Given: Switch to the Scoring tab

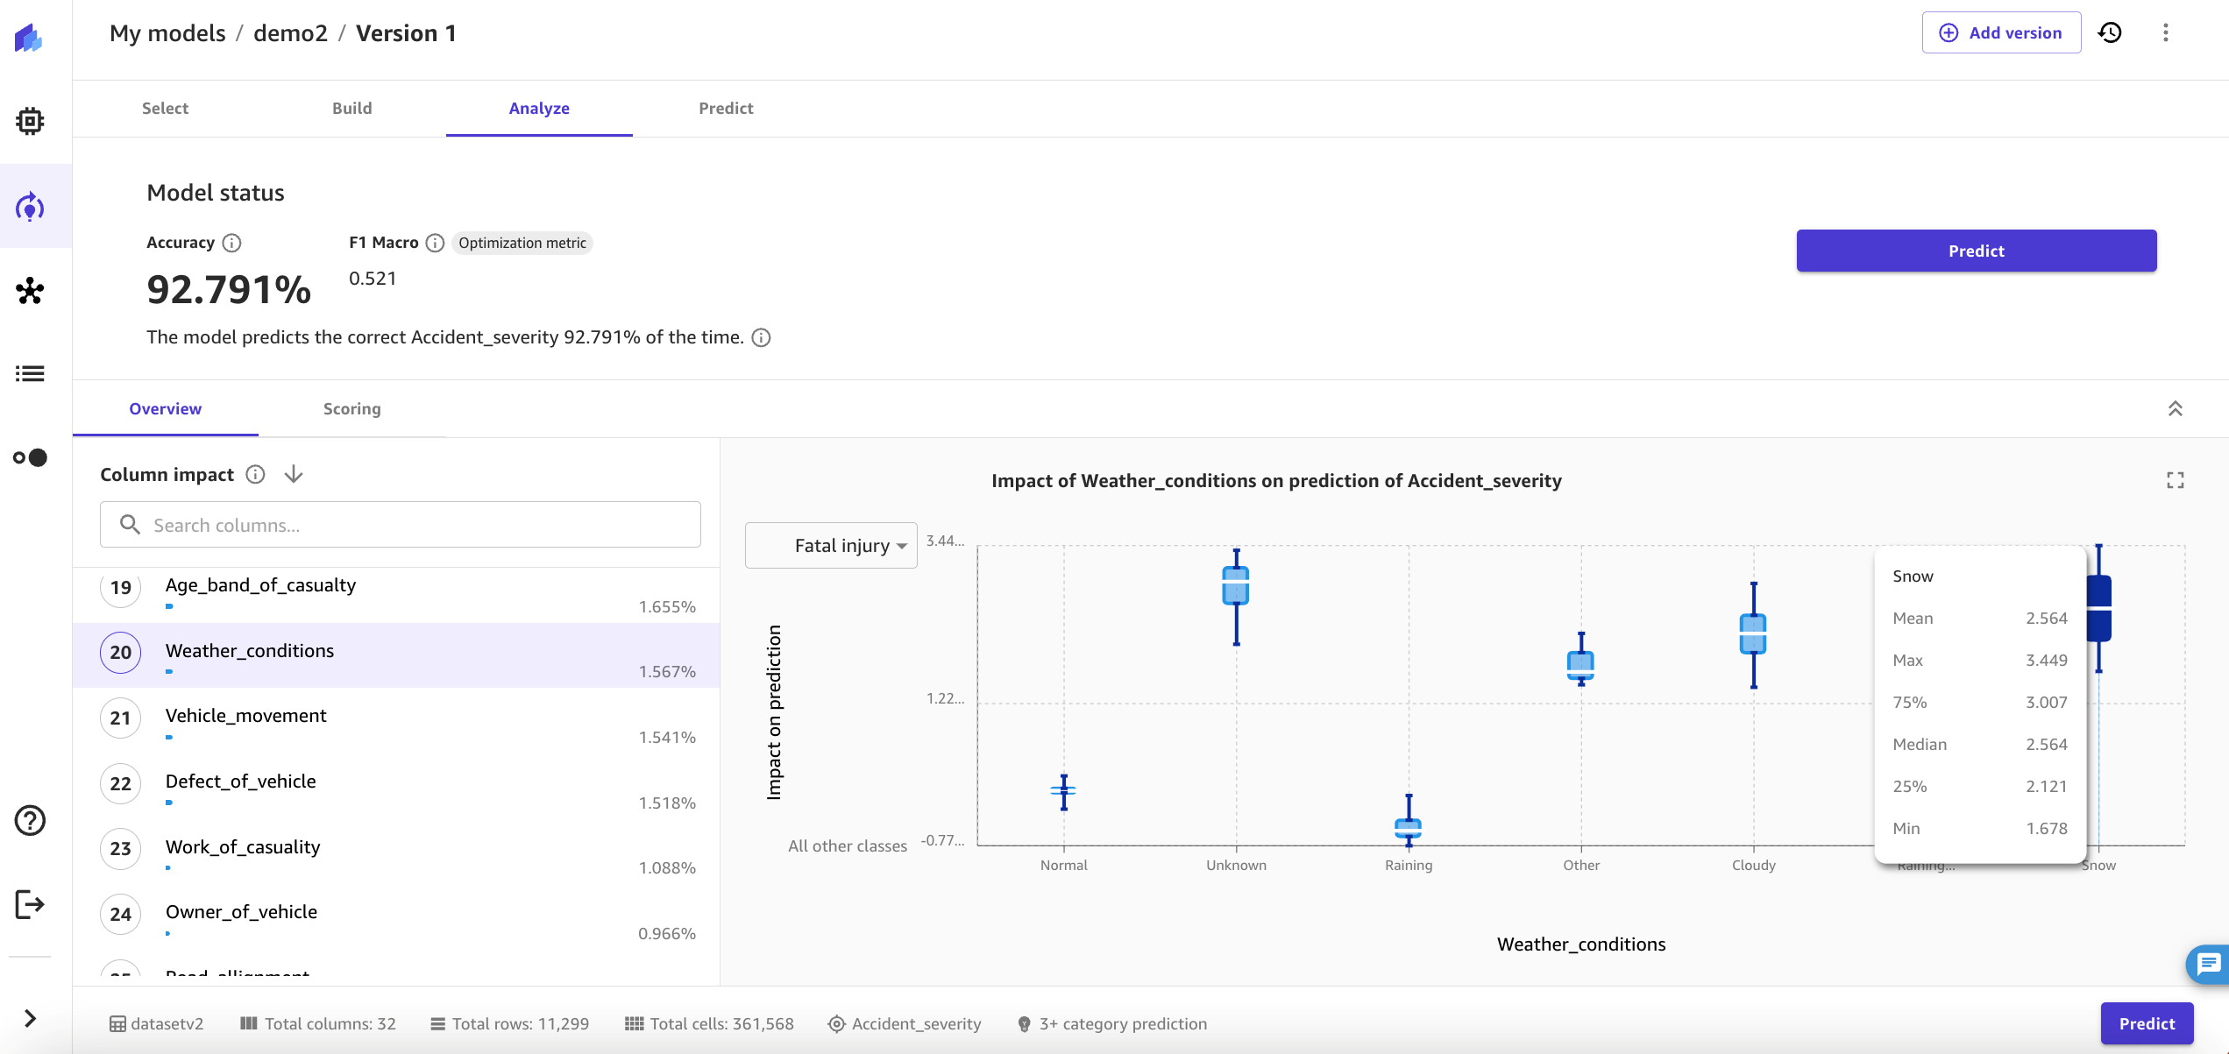Looking at the screenshot, I should [x=351, y=409].
